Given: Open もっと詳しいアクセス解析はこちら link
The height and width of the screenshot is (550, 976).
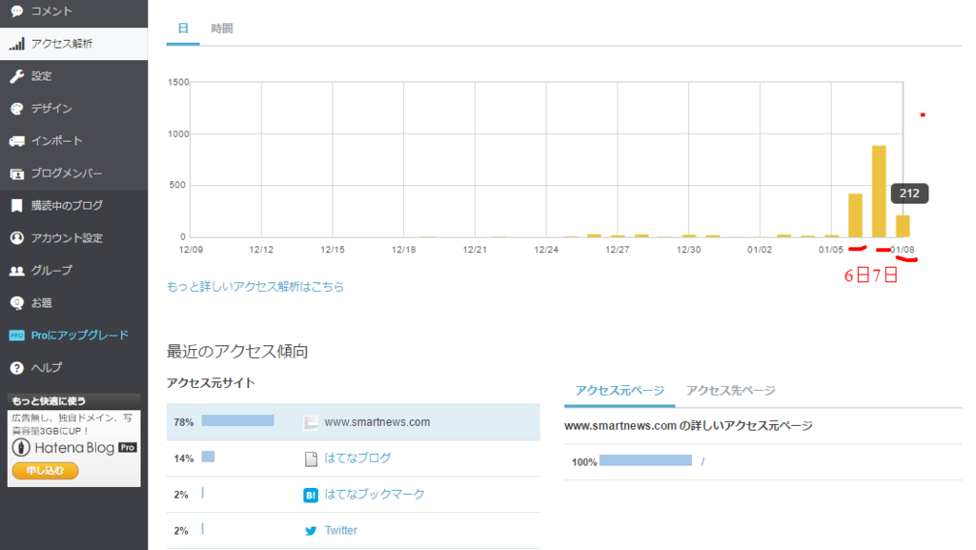Looking at the screenshot, I should pos(255,287).
